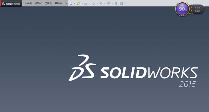Pin the menu bar with the pushpin icon
Image resolution: width=209 pixels, height=112 pixels.
tap(66, 3)
